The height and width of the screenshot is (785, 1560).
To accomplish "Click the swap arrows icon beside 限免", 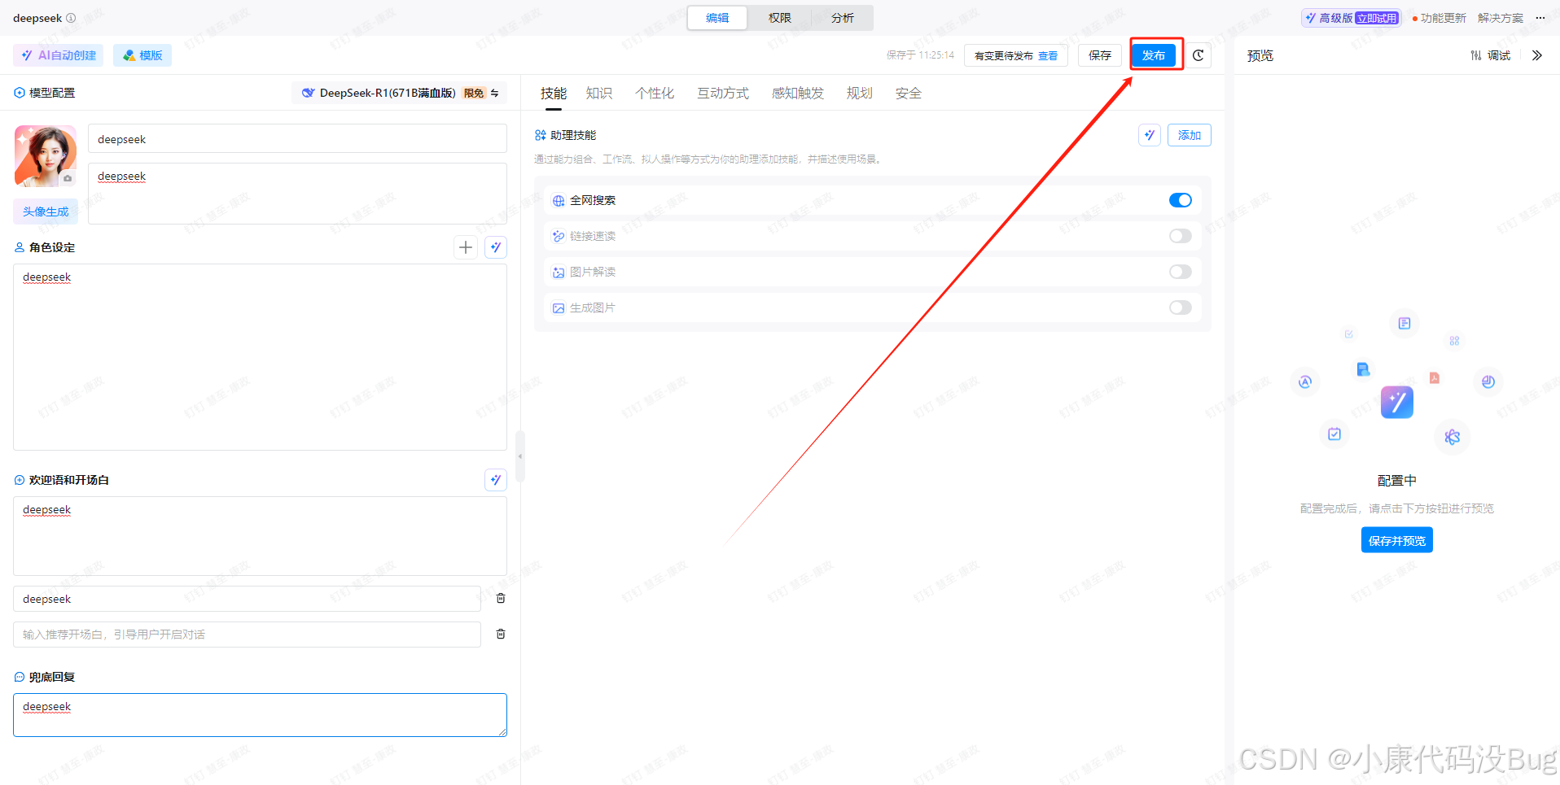I will 495,93.
